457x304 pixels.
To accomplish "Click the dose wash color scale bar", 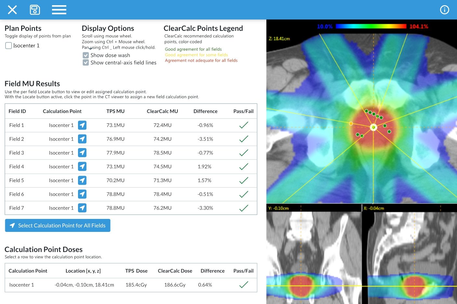I will pyautogui.click(x=371, y=26).
